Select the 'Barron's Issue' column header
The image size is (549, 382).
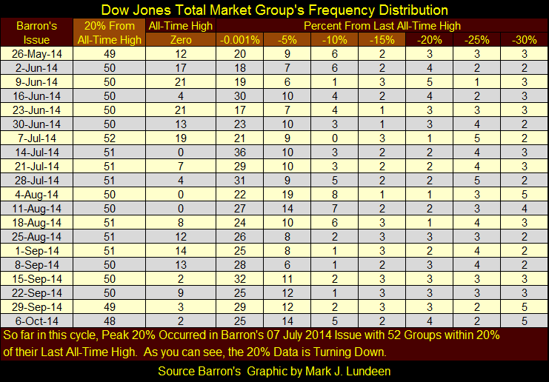(x=36, y=33)
